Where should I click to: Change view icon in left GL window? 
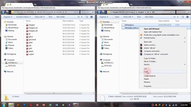(x=79, y=17)
